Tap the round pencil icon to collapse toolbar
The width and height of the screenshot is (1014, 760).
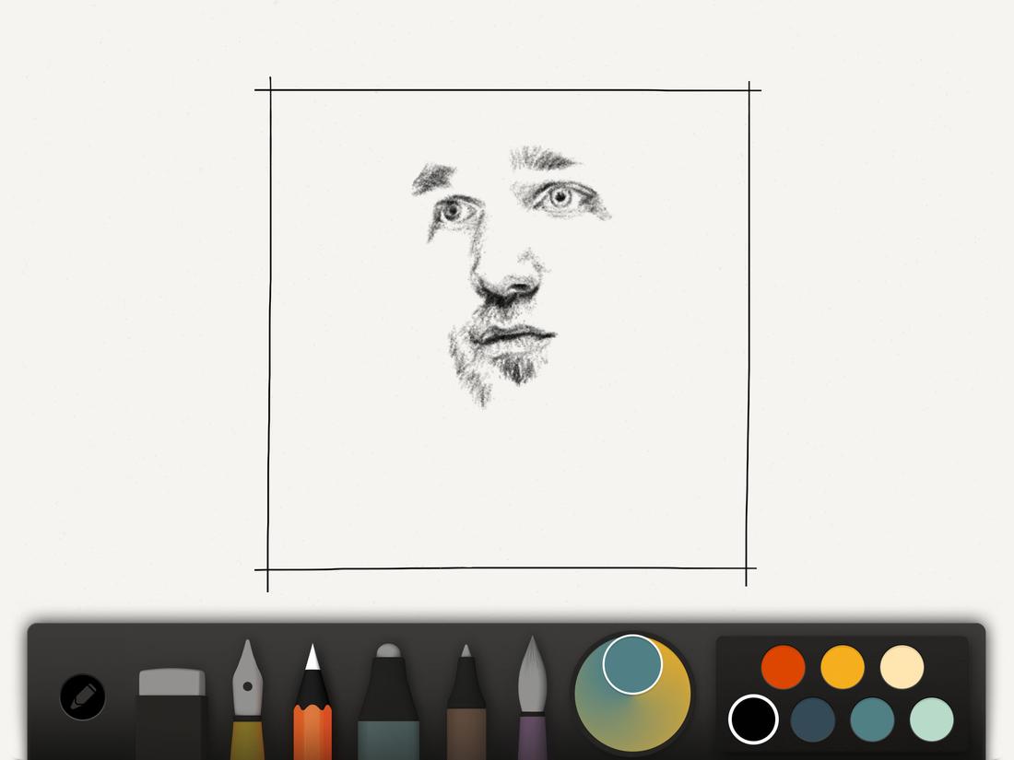(81, 697)
